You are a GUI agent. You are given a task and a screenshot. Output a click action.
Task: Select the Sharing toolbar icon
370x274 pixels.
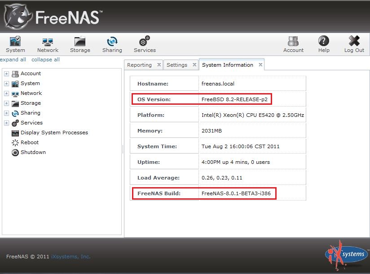tap(112, 45)
